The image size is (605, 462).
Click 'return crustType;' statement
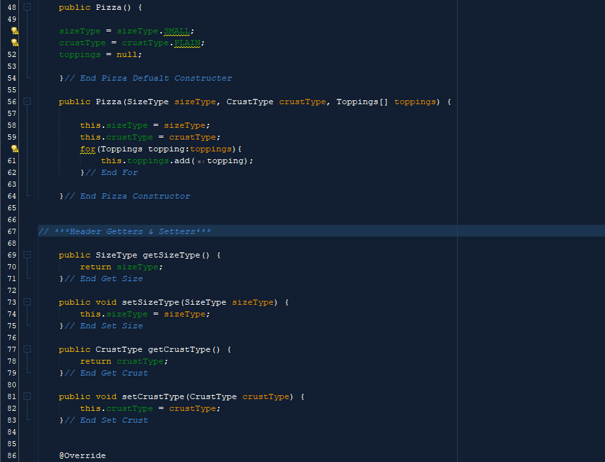tap(124, 361)
